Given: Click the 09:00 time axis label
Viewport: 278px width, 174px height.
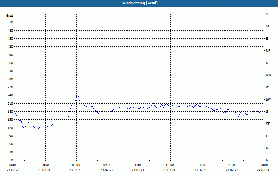Looking at the screenshot, I should tap(107, 165).
